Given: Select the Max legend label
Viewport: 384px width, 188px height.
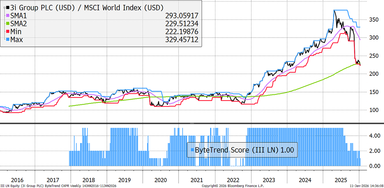Looking at the screenshot, I should tap(17, 40).
